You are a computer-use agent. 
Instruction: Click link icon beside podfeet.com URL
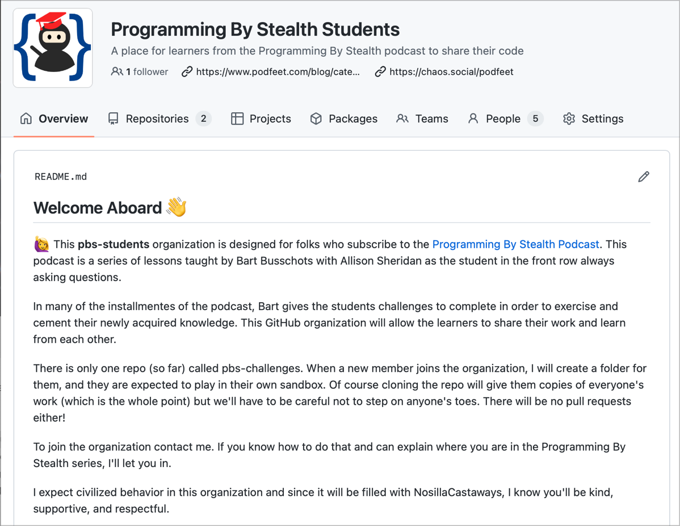click(187, 71)
